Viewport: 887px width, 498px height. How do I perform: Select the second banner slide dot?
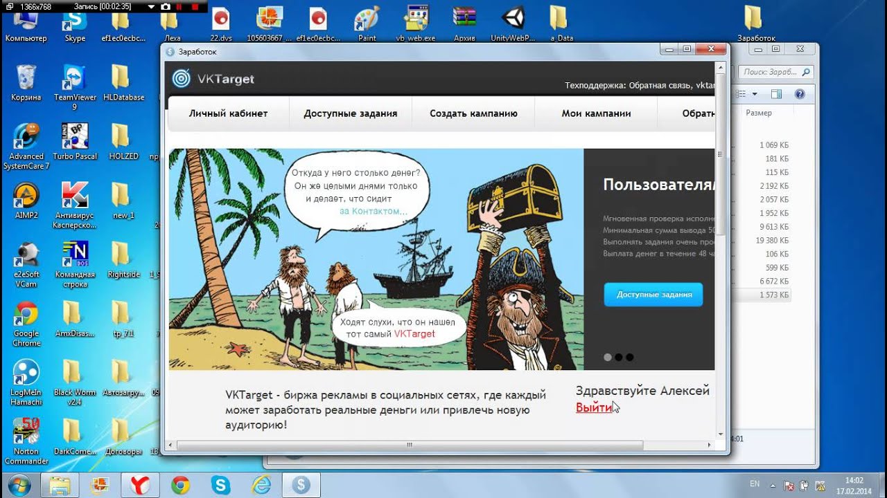[618, 358]
